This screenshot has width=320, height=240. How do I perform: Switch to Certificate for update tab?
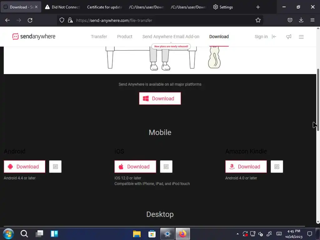[105, 7]
